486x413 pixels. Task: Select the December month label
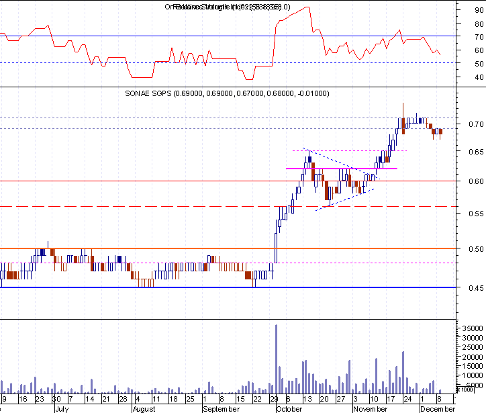[x=438, y=409]
